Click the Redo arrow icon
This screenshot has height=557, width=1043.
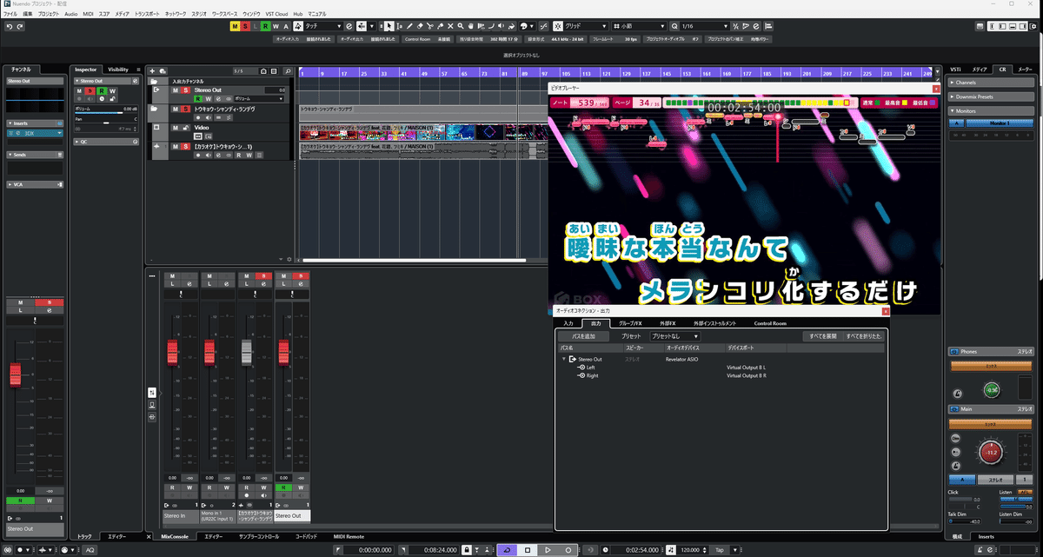click(20, 27)
